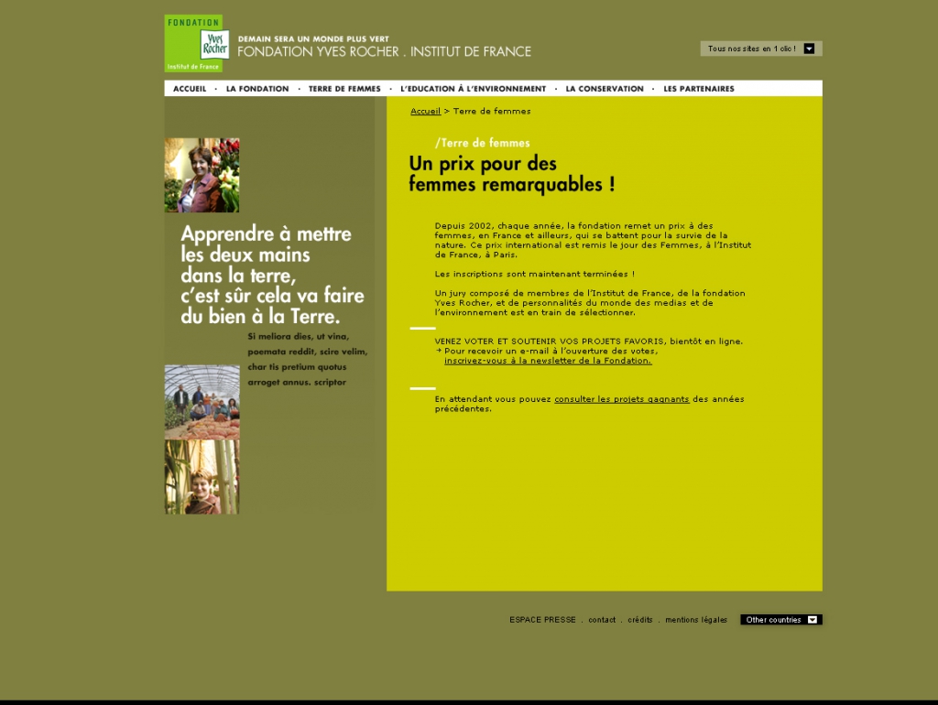
Task: Click the contact footer link
Action: click(602, 620)
